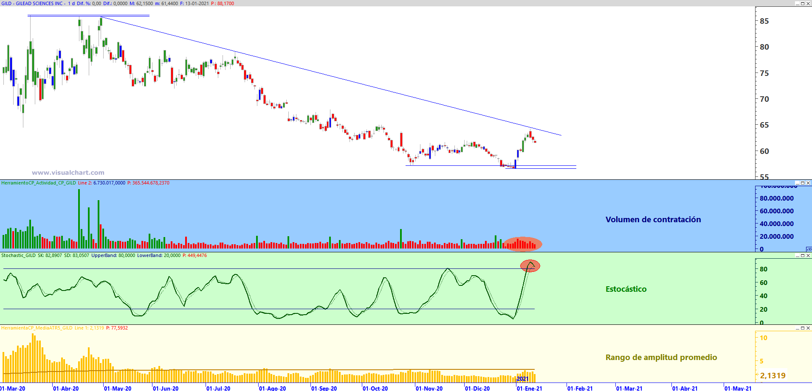The height and width of the screenshot is (391, 812).
Task: Click the '75' price axis label
Action: pos(764,73)
